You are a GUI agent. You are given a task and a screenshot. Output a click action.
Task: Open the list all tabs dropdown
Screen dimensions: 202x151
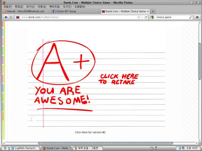[199, 11]
